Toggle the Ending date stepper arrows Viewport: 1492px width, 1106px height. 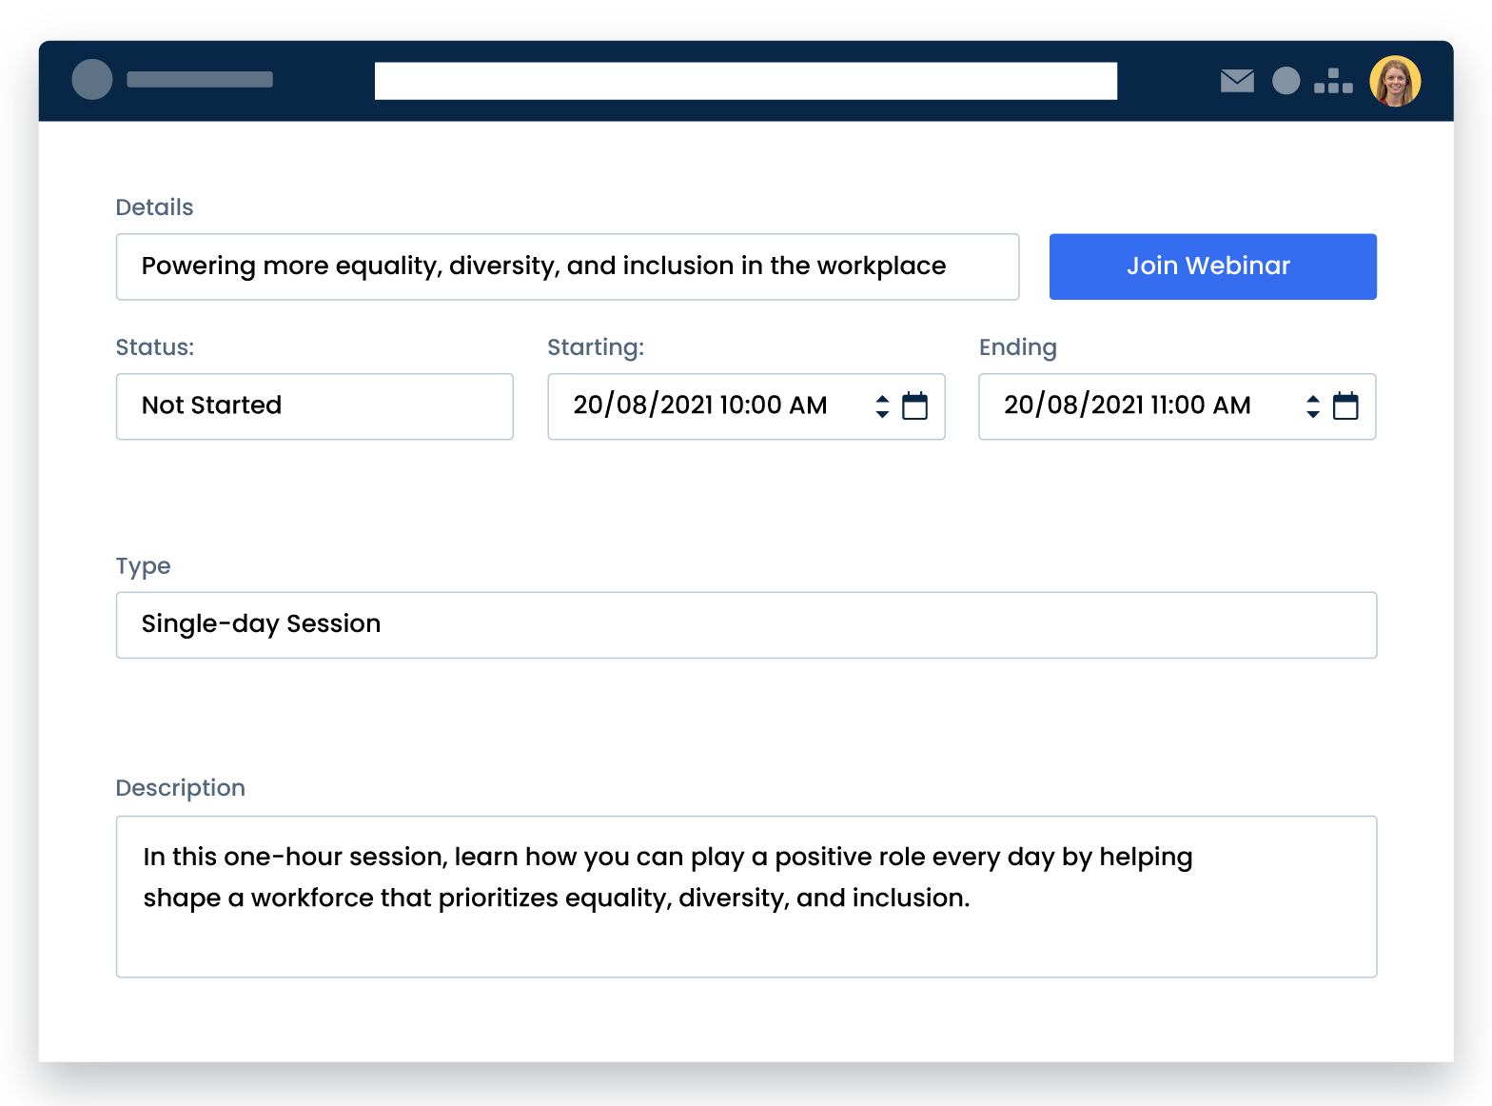(1313, 406)
